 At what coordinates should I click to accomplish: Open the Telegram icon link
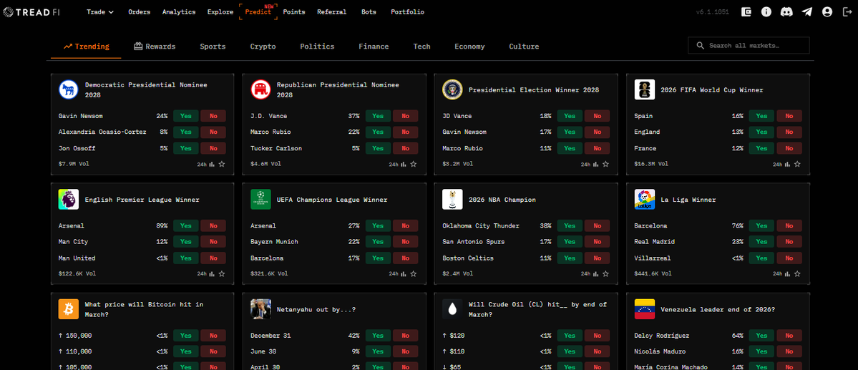click(806, 11)
